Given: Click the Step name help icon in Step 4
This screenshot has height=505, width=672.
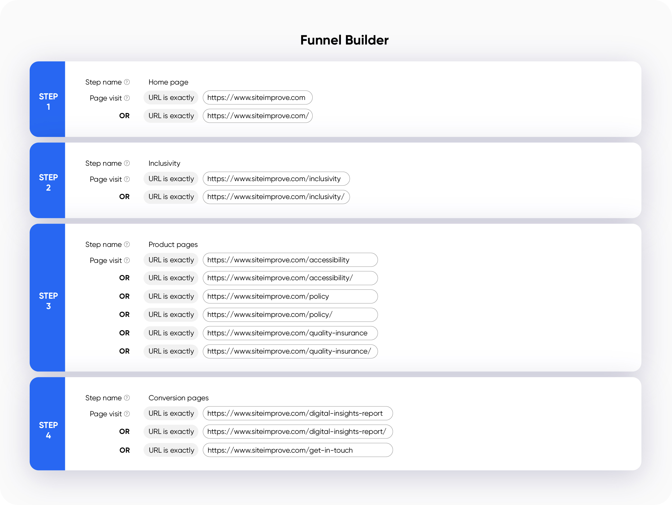Looking at the screenshot, I should (127, 398).
